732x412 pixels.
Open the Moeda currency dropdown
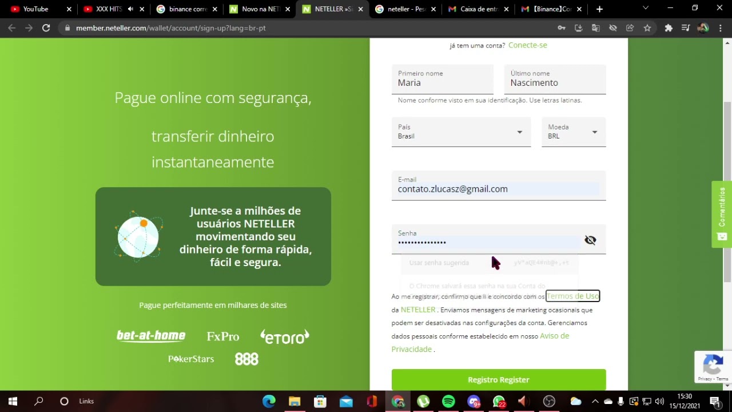pos(574,132)
